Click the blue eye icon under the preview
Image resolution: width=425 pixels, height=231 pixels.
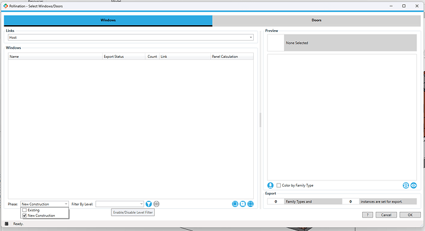point(414,185)
